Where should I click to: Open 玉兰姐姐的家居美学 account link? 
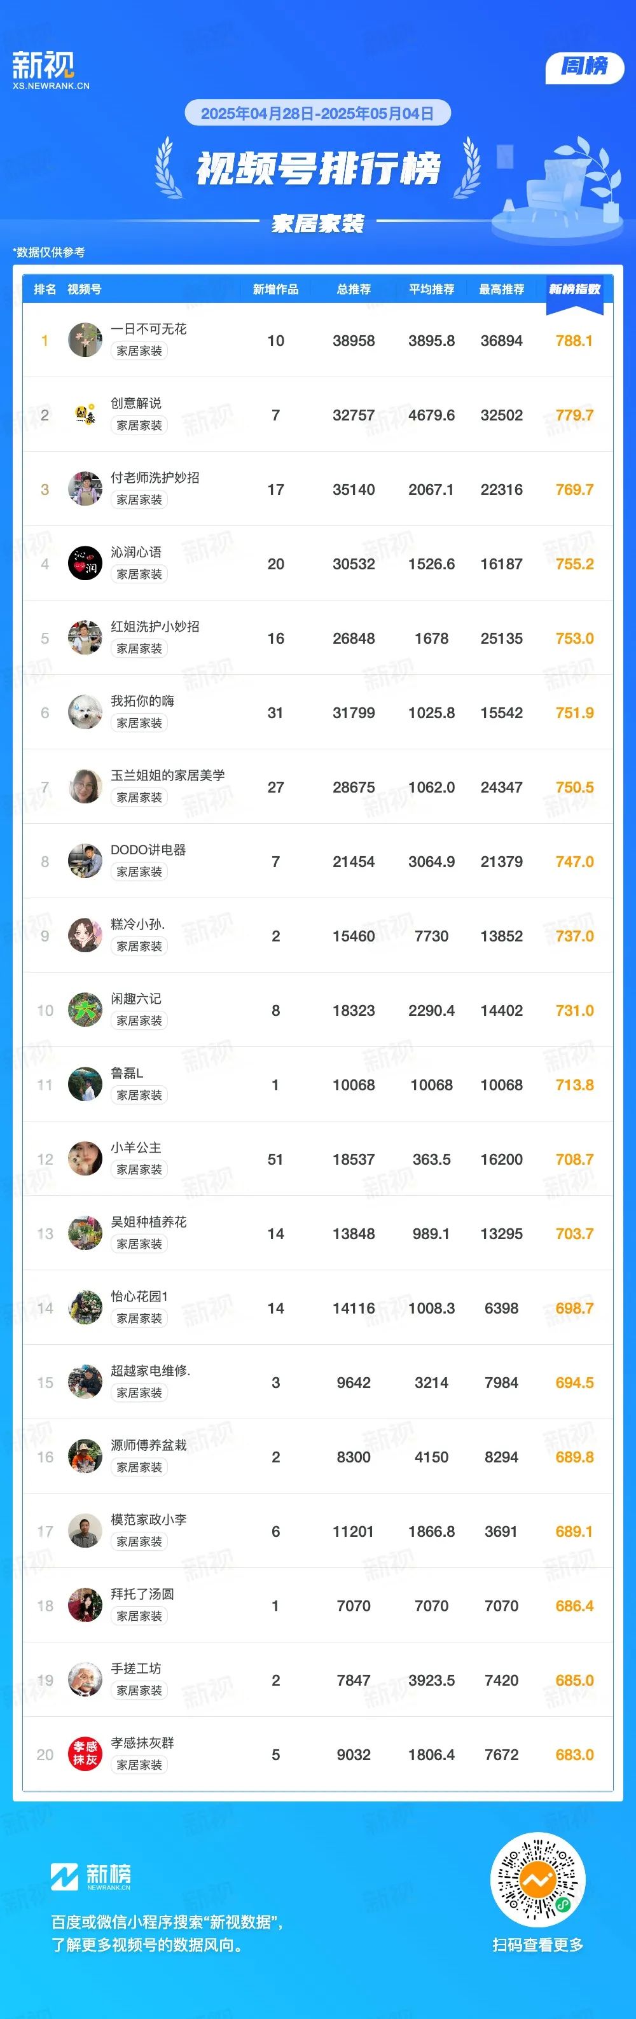pos(168,775)
